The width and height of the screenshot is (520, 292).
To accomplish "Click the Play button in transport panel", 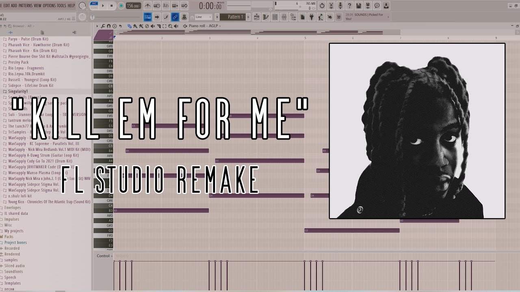I will (x=103, y=6).
